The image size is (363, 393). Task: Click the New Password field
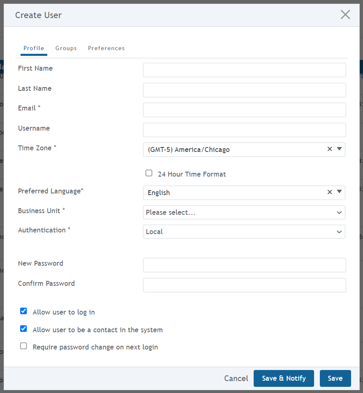[245, 265]
